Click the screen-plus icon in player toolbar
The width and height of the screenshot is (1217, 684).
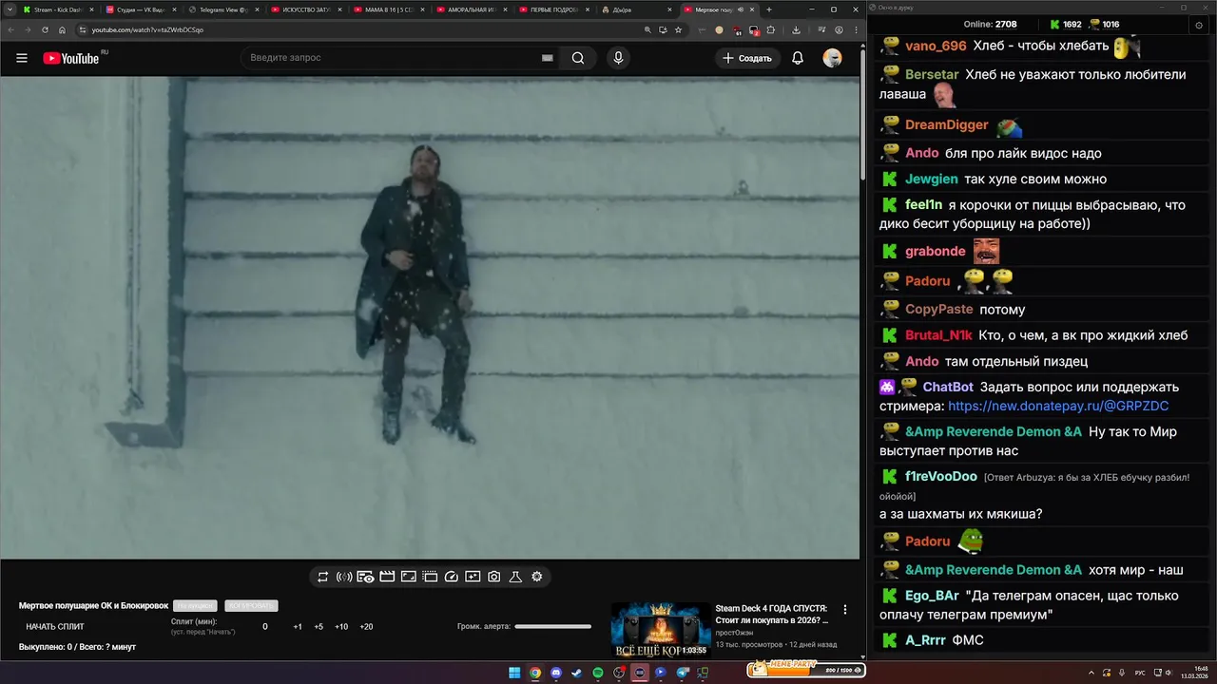tap(473, 577)
